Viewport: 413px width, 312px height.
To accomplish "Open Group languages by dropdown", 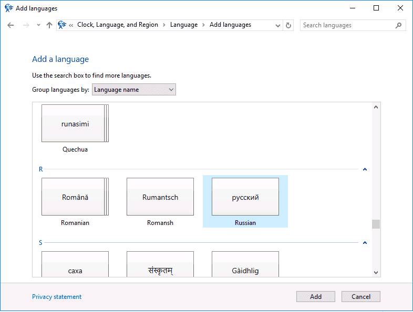I will coord(134,90).
